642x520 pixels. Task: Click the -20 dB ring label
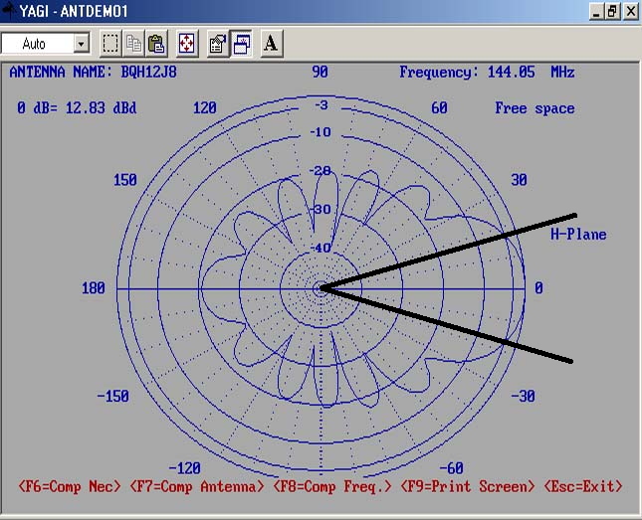321,171
